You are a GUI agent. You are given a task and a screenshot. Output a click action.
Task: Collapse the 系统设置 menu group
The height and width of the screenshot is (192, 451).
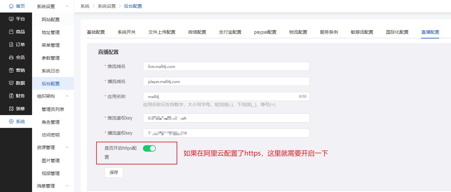tap(67, 6)
